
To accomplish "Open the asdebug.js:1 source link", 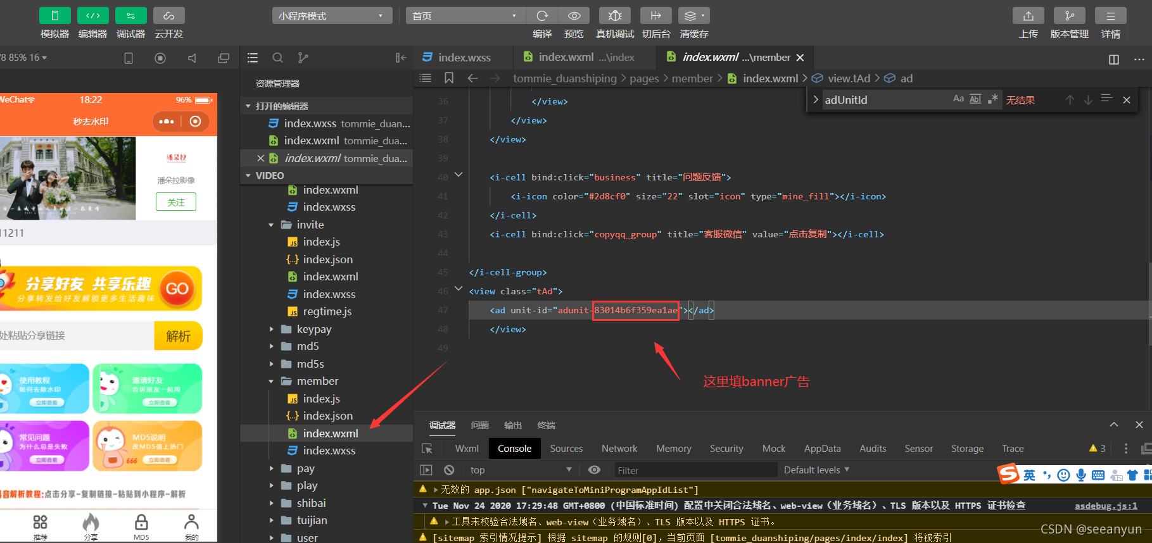I will click(1106, 506).
